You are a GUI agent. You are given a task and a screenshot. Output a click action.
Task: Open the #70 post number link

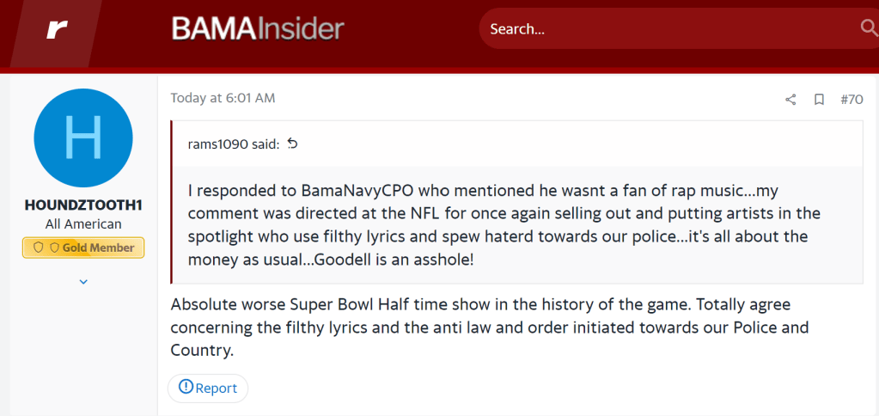coord(851,100)
